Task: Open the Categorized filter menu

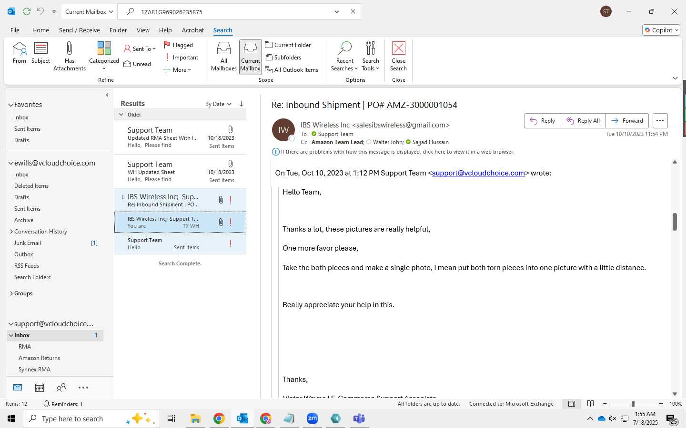Action: (x=104, y=56)
